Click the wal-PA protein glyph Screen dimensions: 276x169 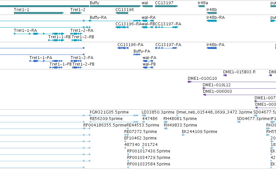tap(148, 61)
